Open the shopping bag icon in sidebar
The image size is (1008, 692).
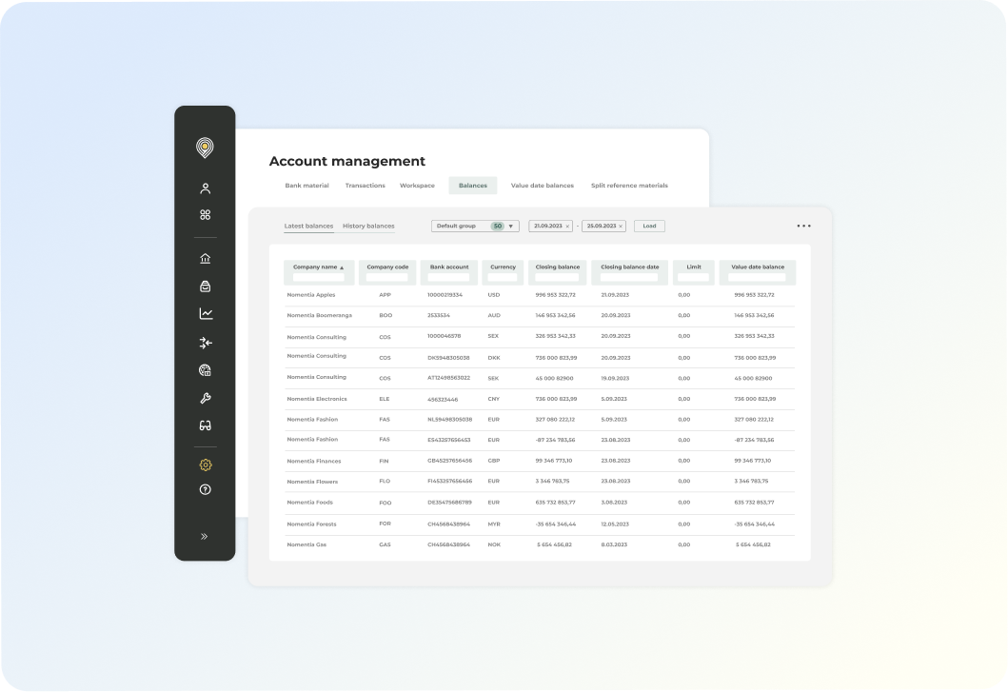(205, 287)
